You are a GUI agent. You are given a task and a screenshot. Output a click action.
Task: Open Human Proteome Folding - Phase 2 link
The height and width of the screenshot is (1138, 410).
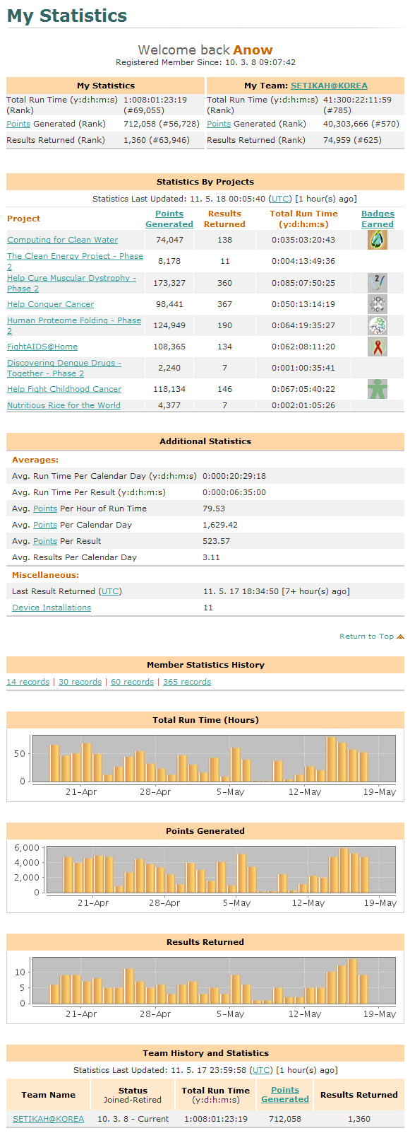74,325
